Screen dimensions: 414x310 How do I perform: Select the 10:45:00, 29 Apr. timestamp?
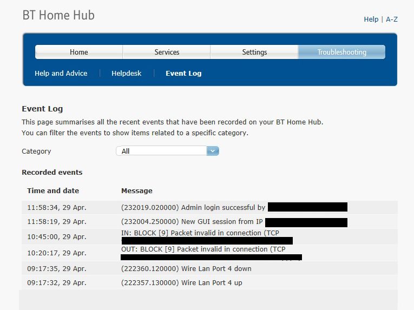tap(57, 236)
